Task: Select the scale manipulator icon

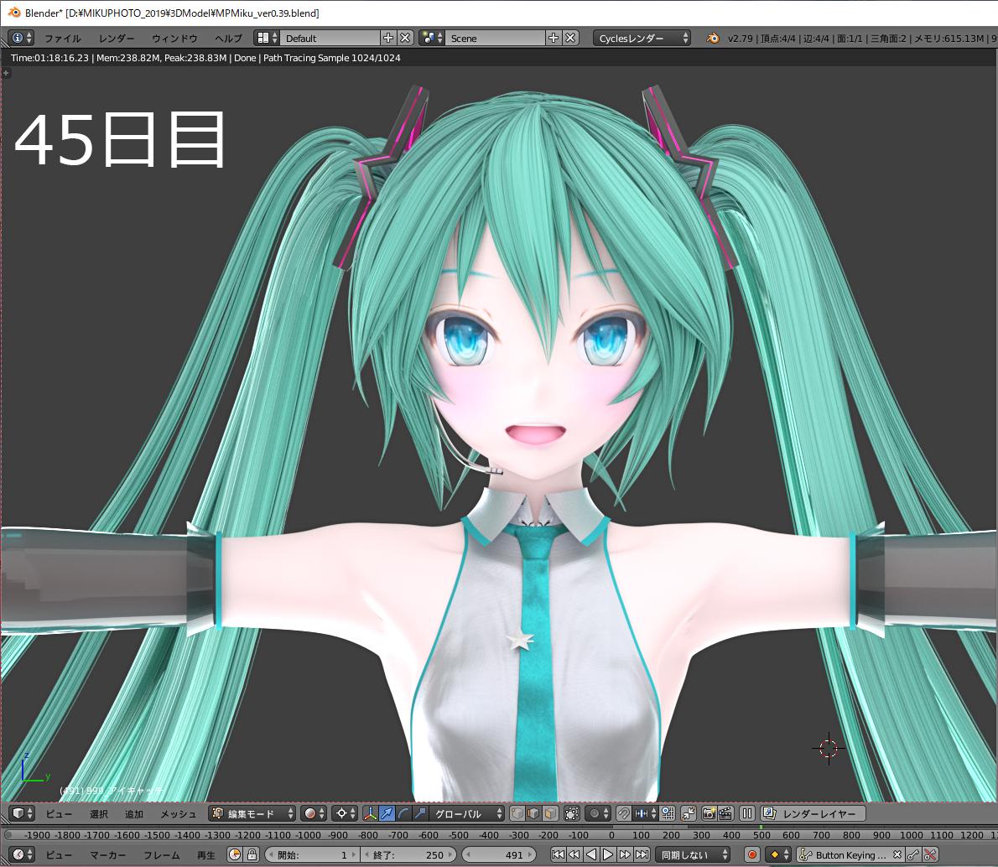Action: point(420,813)
